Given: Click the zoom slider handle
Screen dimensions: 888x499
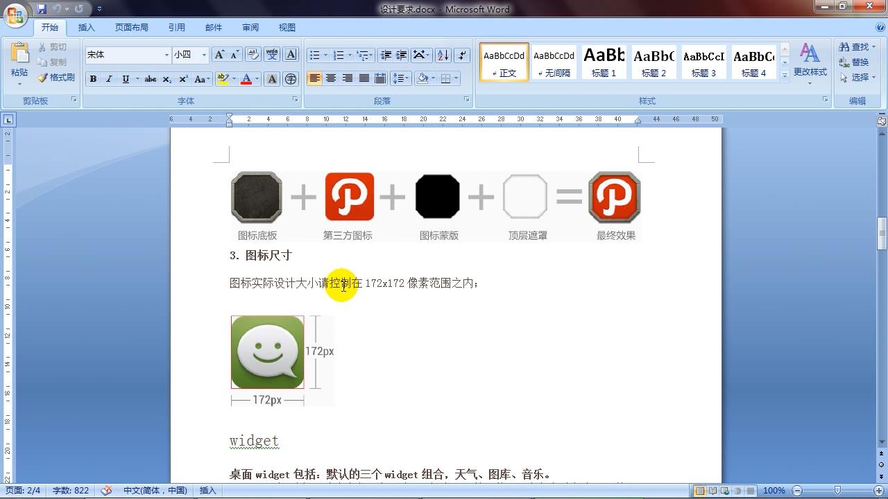Looking at the screenshot, I should [x=838, y=491].
